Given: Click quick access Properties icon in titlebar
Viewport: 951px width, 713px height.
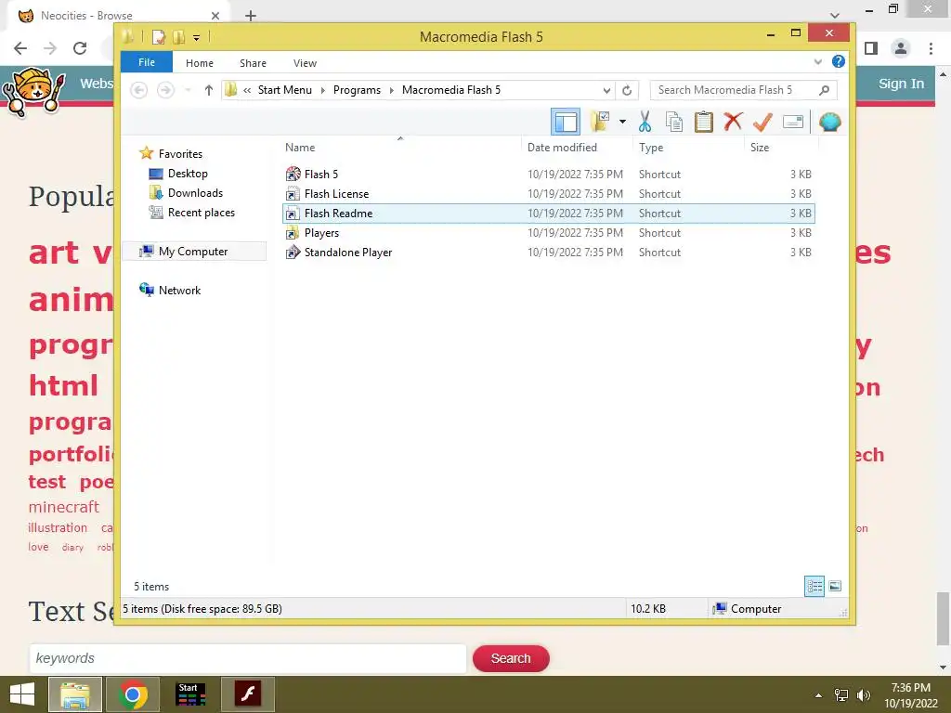Looking at the screenshot, I should click(158, 37).
